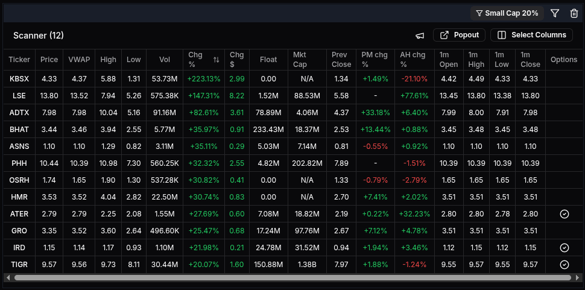Click the horizontal scrollbar thumb
Screen dimensions: 585x290
coord(292,277)
